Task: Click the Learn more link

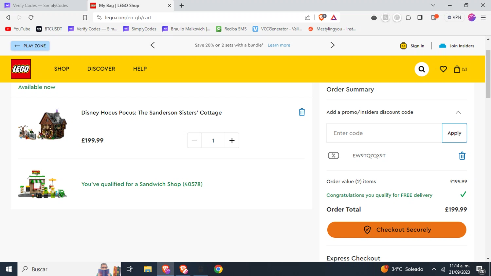Action: pyautogui.click(x=279, y=45)
